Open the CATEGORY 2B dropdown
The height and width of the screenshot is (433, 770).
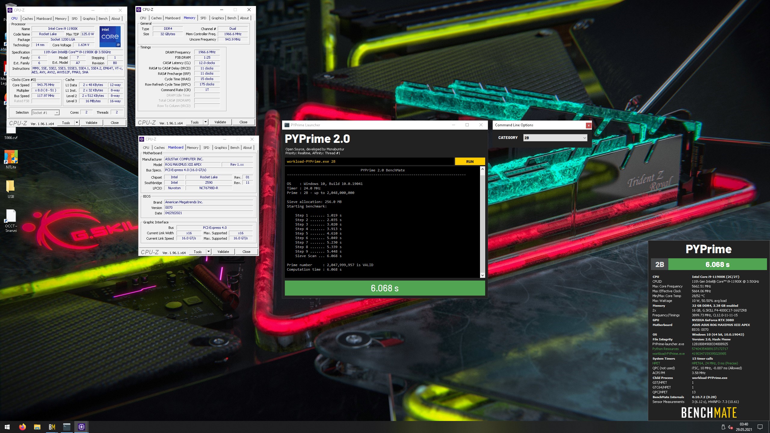555,138
